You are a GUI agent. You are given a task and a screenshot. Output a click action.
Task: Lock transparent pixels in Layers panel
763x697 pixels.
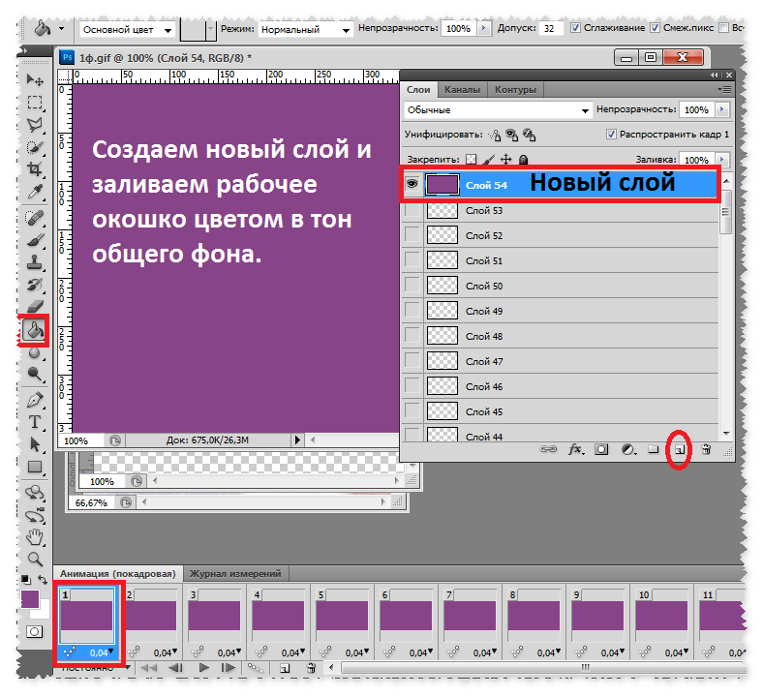click(471, 159)
